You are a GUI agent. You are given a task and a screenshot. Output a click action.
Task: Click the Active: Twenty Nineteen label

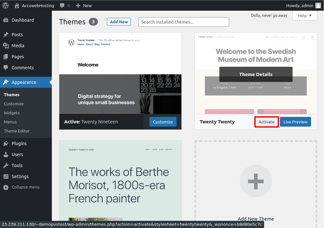click(x=91, y=122)
